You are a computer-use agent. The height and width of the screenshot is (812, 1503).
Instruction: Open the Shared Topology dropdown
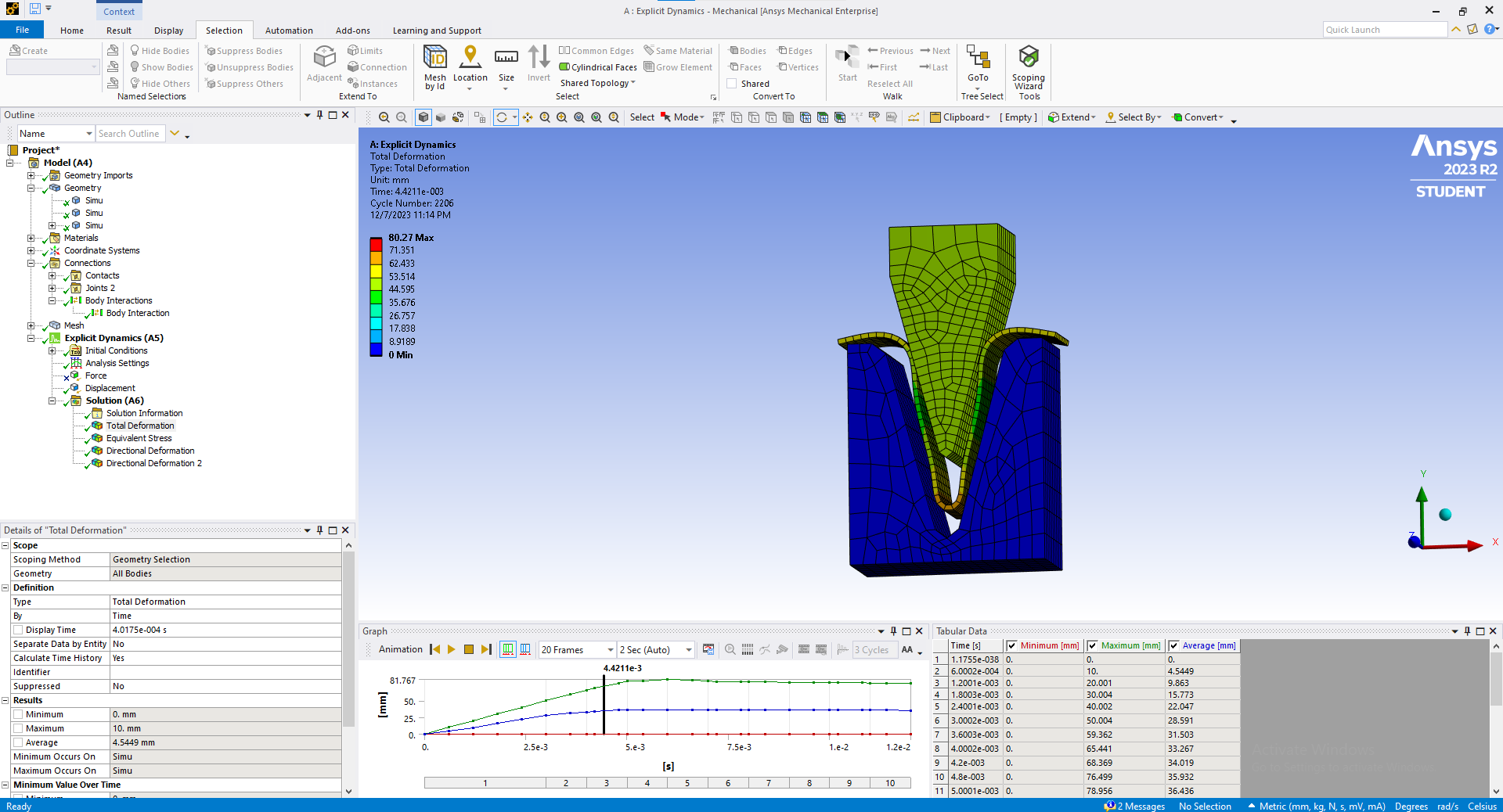(597, 83)
